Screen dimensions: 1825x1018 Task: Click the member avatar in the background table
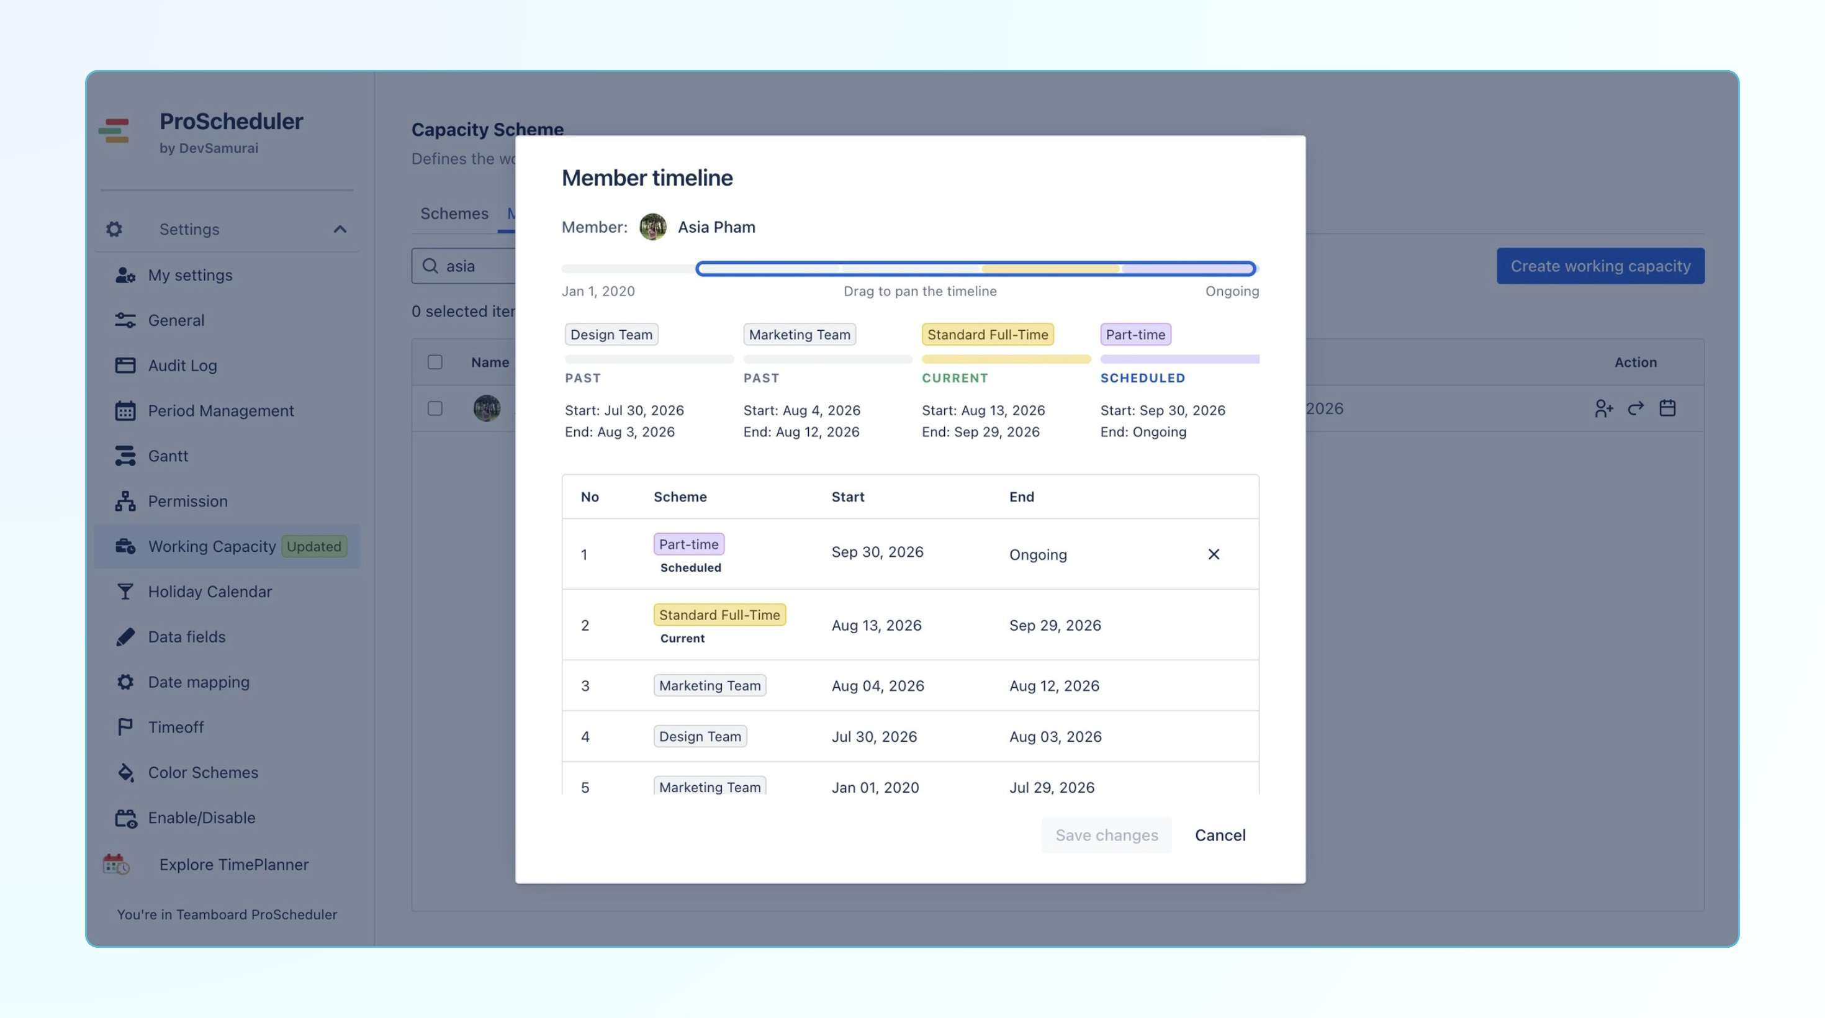(487, 409)
